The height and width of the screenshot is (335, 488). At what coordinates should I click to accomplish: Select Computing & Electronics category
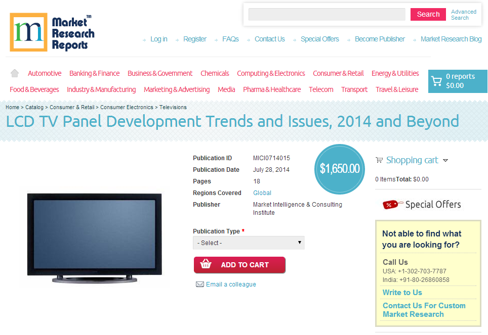(x=271, y=73)
